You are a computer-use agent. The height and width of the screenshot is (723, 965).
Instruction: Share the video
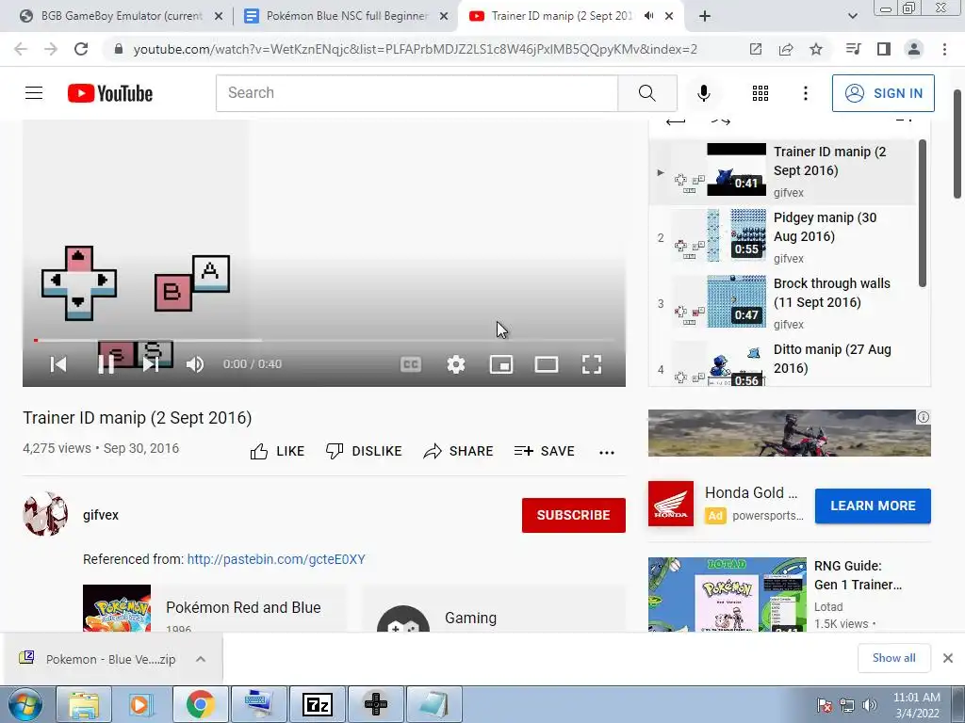pyautogui.click(x=459, y=451)
